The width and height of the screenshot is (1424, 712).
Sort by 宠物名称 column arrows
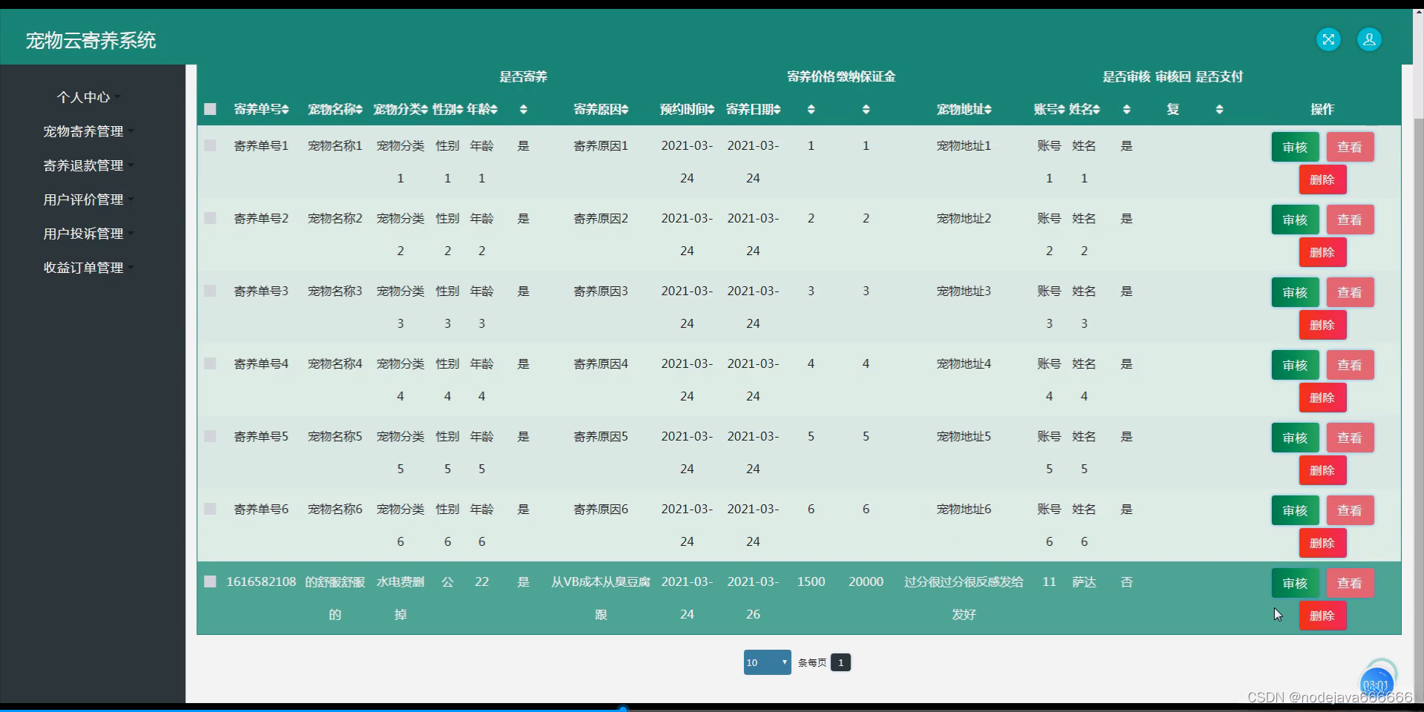(359, 110)
